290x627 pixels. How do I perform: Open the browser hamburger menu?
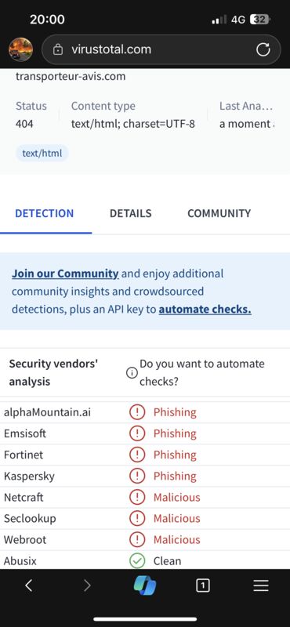click(x=261, y=585)
